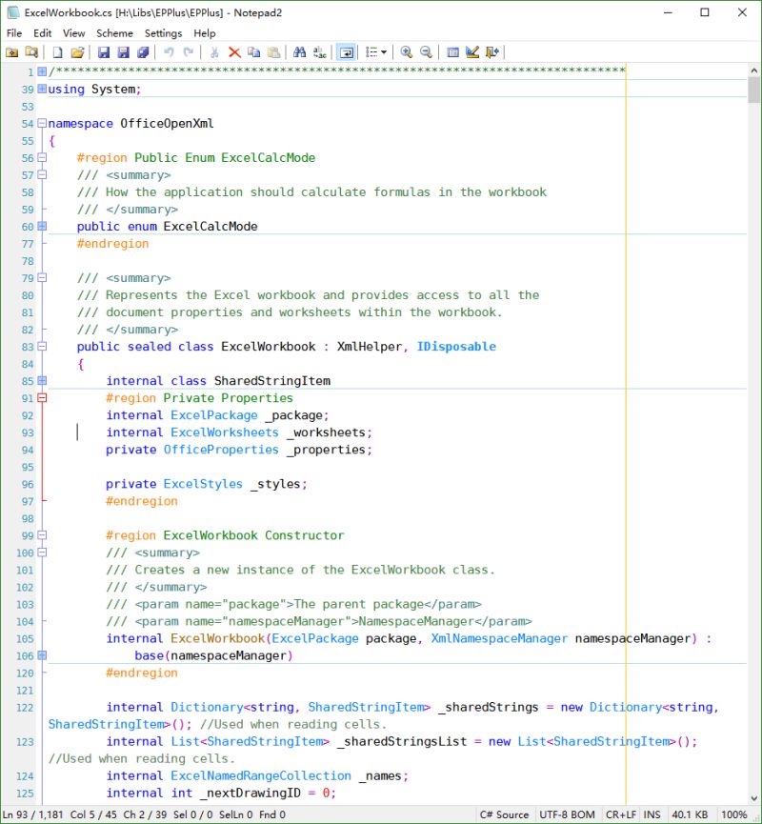The height and width of the screenshot is (824, 762).
Task: Open a file via the Open toolbar icon
Action: pos(76,52)
